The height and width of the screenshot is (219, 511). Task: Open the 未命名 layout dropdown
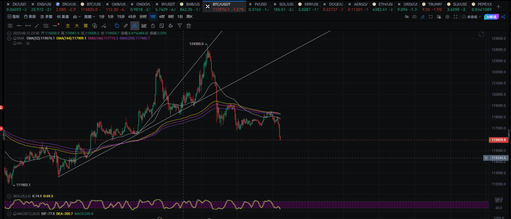[474, 17]
